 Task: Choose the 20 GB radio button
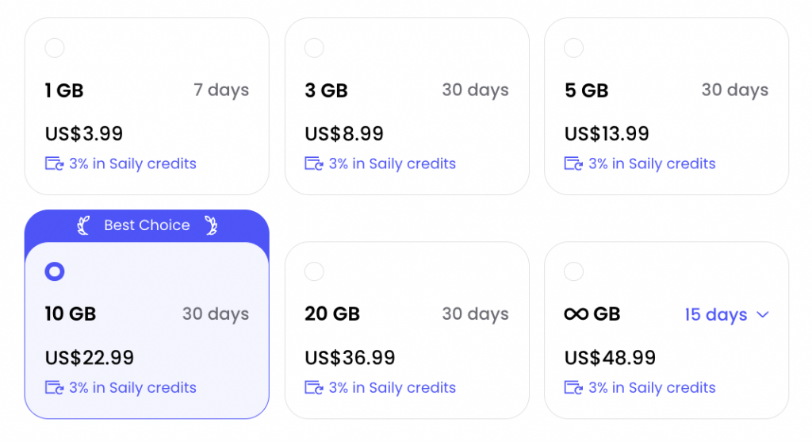point(314,271)
